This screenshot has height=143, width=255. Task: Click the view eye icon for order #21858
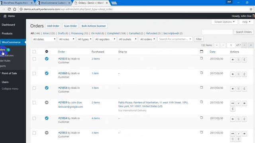tap(233, 89)
